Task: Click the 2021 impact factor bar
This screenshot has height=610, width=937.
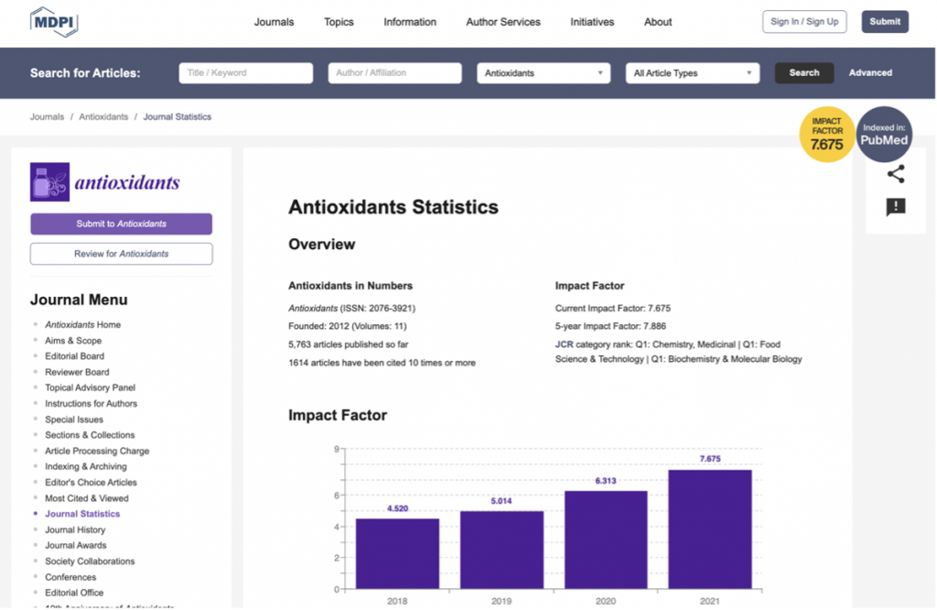Action: click(710, 529)
